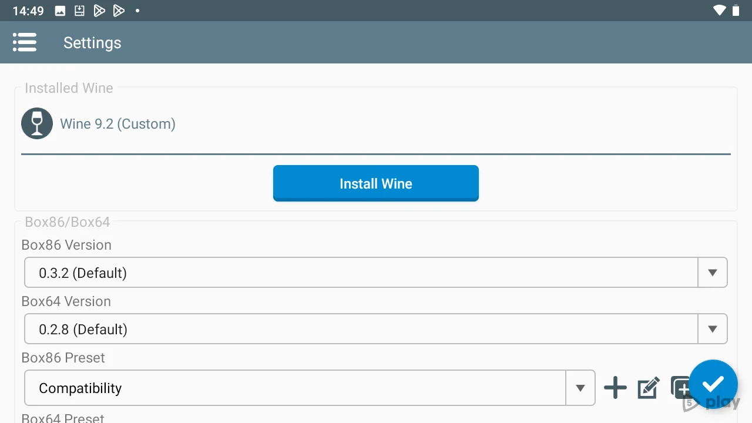Expand the Box64 Version dropdown arrow
Viewport: 752px width, 423px height.
tap(712, 329)
